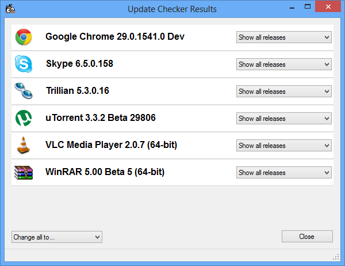345x266 pixels.
Task: Click the uTorrent icon
Action: [23, 119]
